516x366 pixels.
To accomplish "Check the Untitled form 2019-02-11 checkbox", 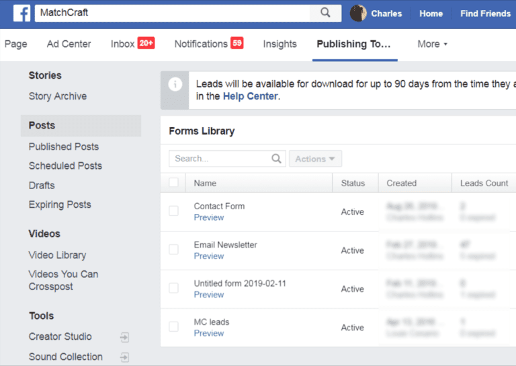I will tap(173, 288).
